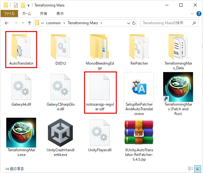Select the TerraformingMars_Data folder icon
The image size is (203, 173).
tap(178, 47)
